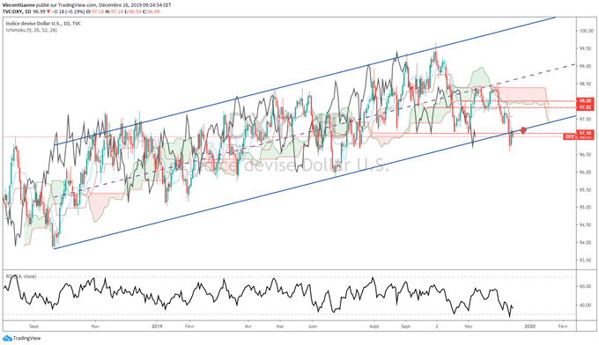Click the Nov label right before 2020
The image size is (599, 345).
click(469, 327)
